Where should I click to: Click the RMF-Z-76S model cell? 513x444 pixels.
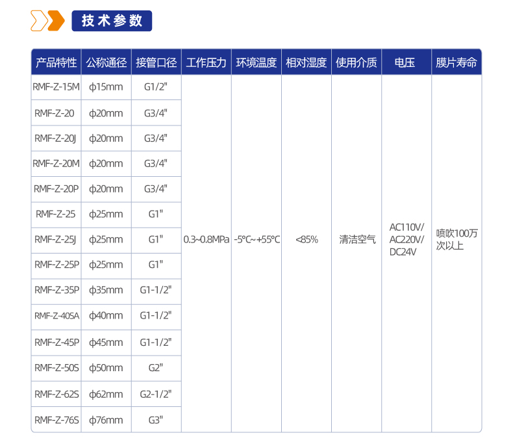[56, 420]
